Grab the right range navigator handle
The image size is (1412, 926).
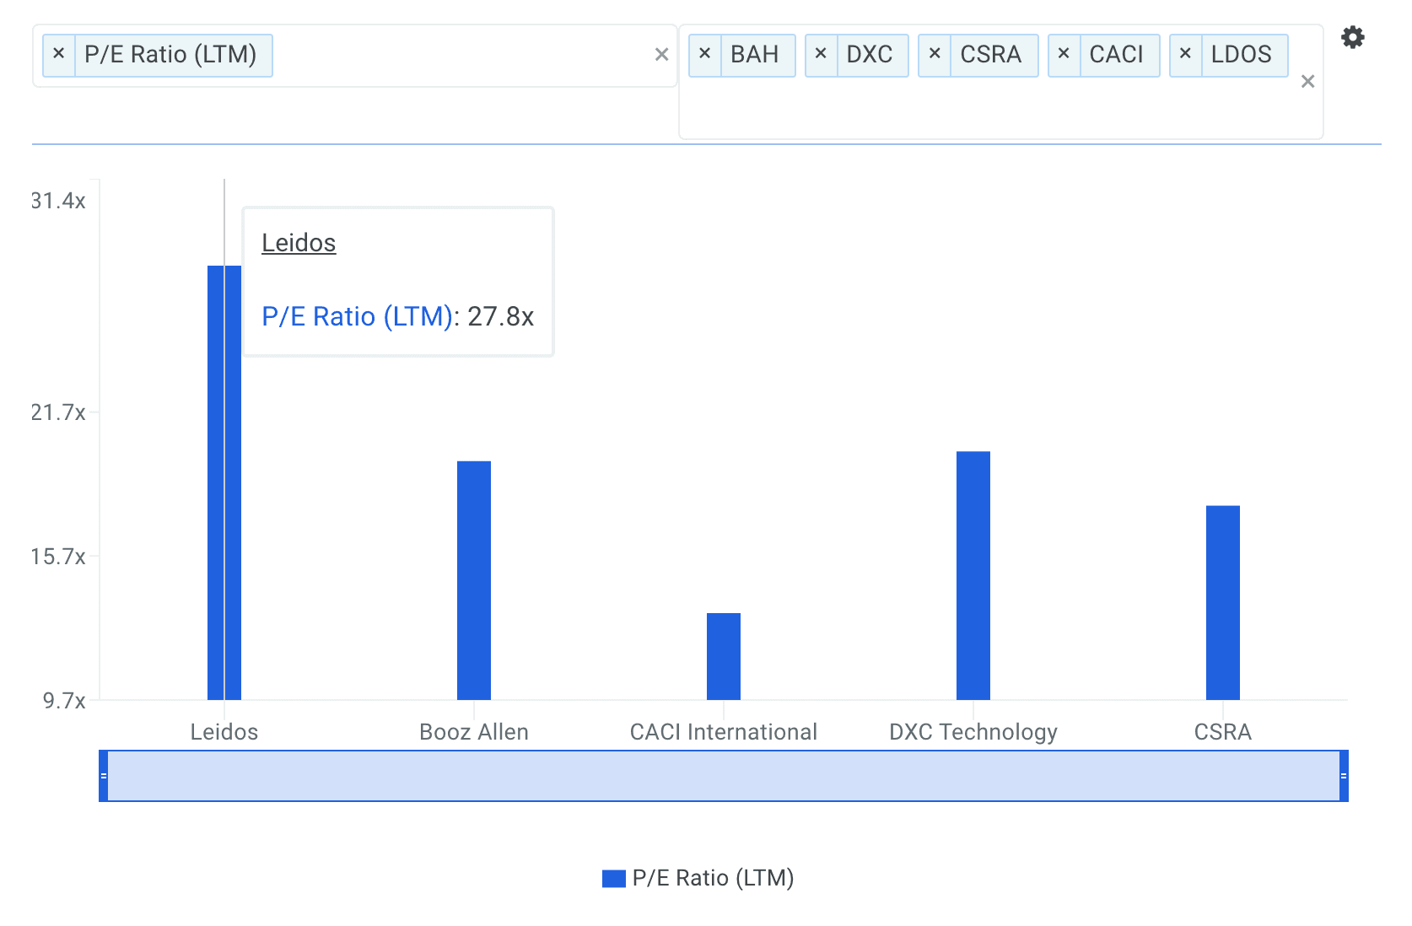pos(1344,776)
